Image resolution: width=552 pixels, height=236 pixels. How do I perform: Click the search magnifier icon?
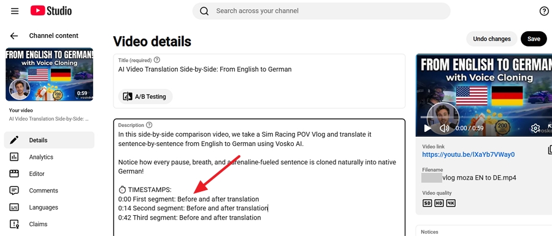point(204,11)
